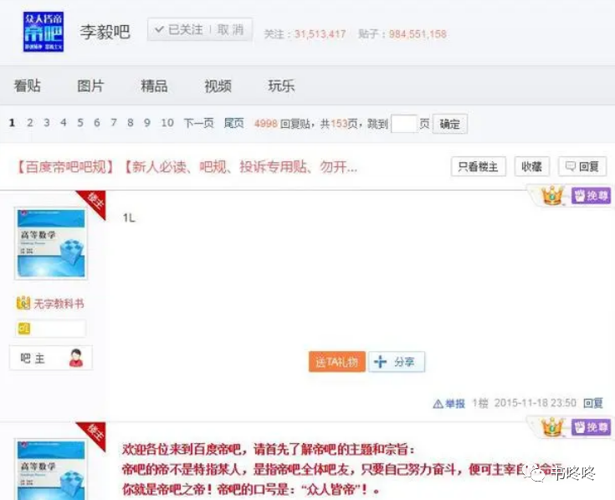
Task: Open the 百度帝吧吧规 thread title
Action: [x=187, y=167]
